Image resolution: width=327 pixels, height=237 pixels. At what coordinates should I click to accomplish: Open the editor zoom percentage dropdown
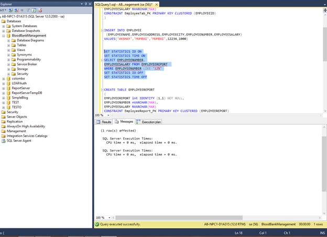tap(107, 115)
